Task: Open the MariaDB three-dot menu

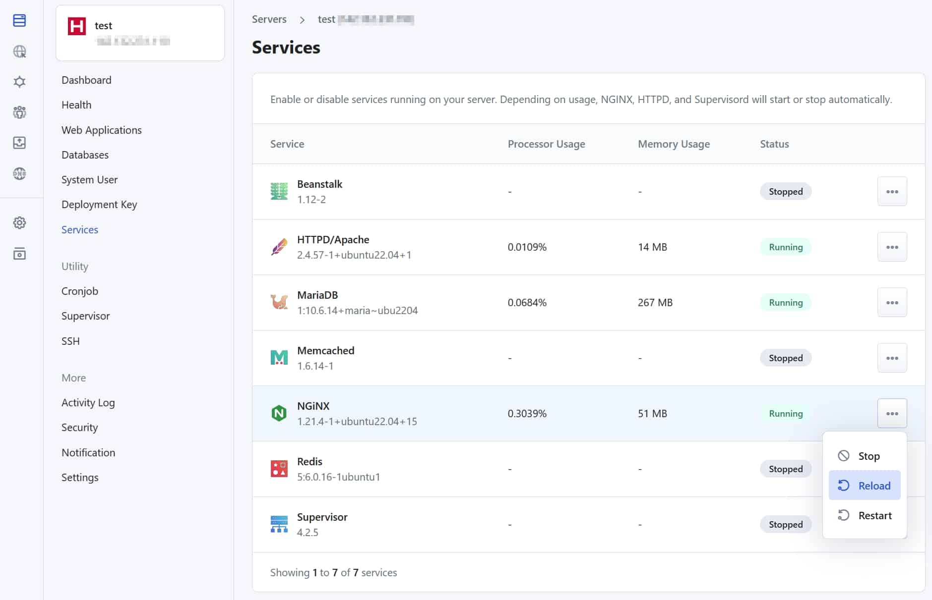Action: tap(892, 302)
